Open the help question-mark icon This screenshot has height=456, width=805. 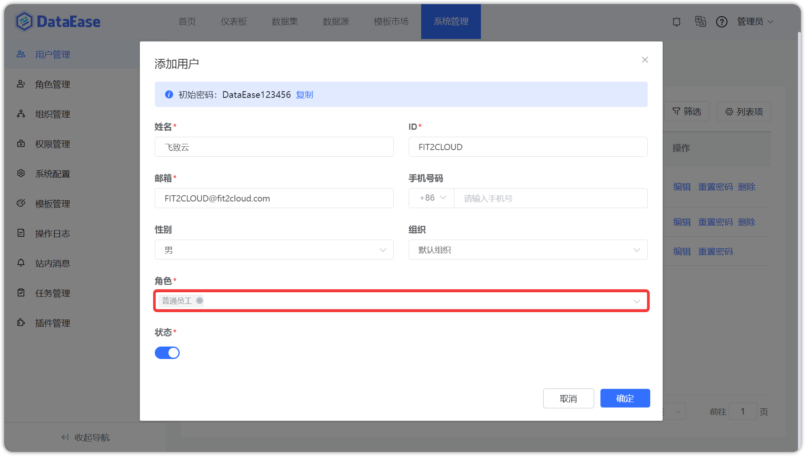[x=722, y=22]
